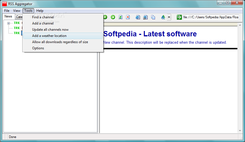
Task: Open the Help menu
Action: click(40, 11)
